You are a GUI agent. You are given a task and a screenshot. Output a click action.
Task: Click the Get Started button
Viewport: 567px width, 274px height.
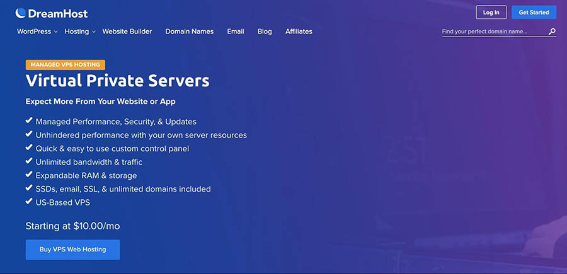pos(534,13)
